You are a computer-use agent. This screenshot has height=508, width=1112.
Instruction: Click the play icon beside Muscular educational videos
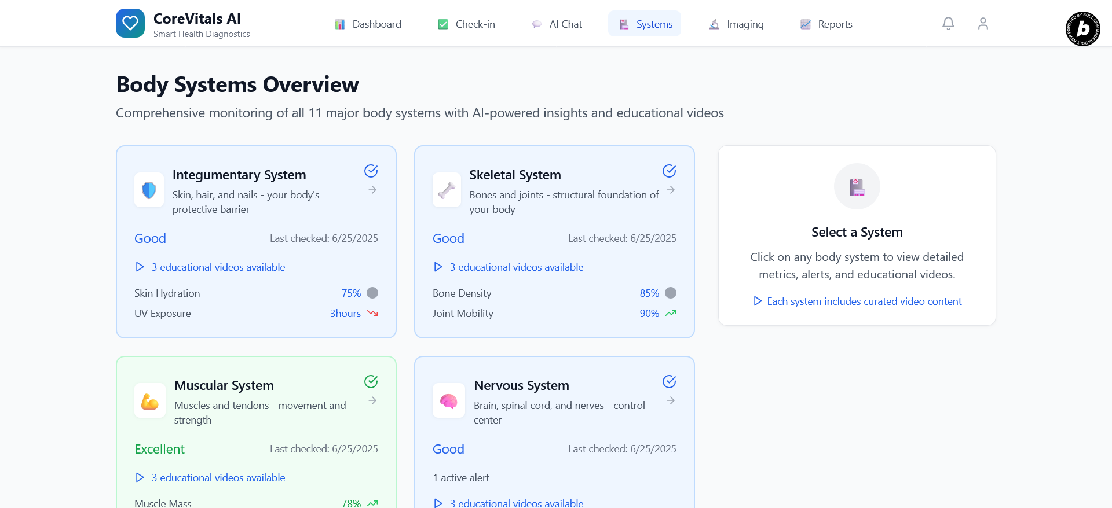coord(140,477)
